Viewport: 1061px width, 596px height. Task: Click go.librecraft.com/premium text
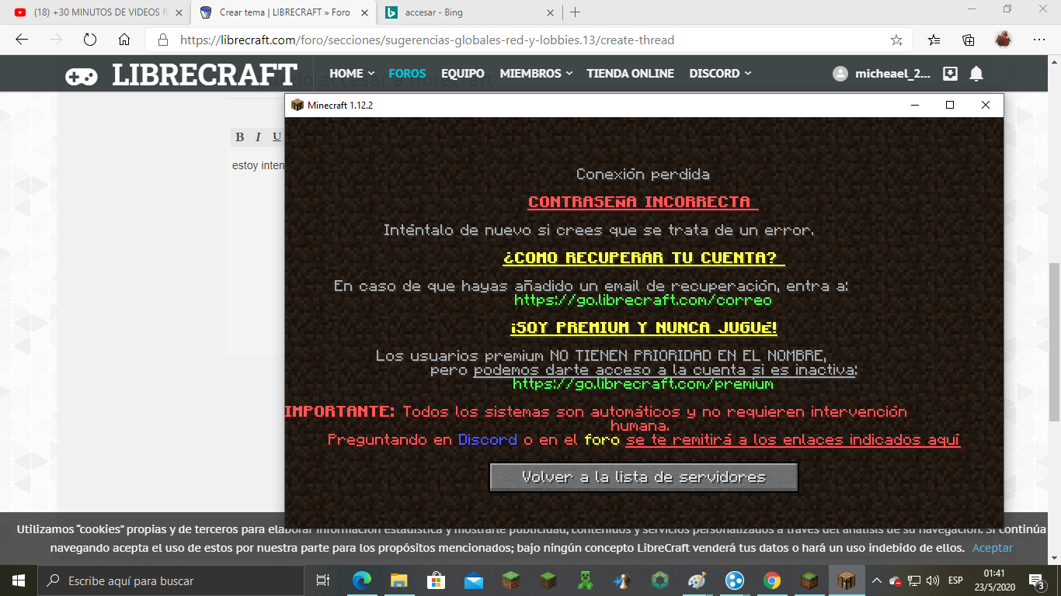[643, 383]
